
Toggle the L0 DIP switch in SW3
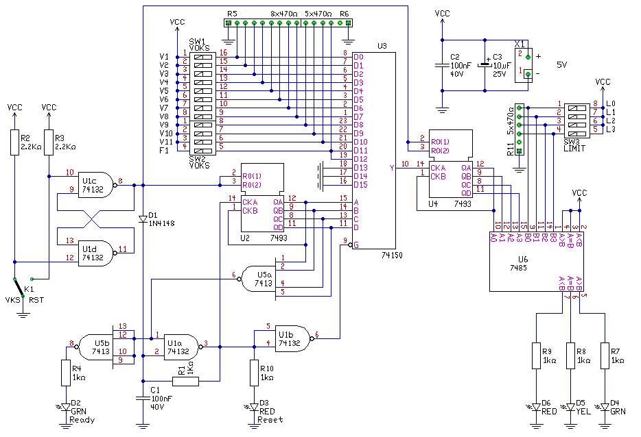click(x=576, y=108)
